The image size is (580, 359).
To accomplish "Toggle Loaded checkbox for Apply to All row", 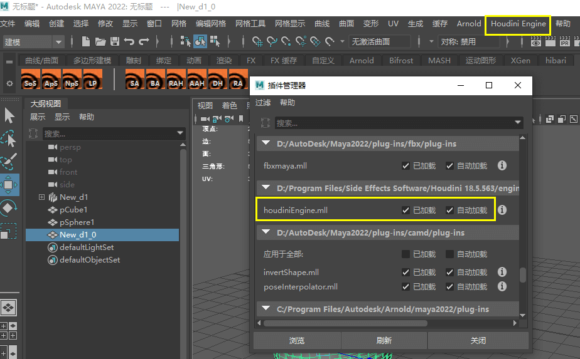I will tap(405, 254).
